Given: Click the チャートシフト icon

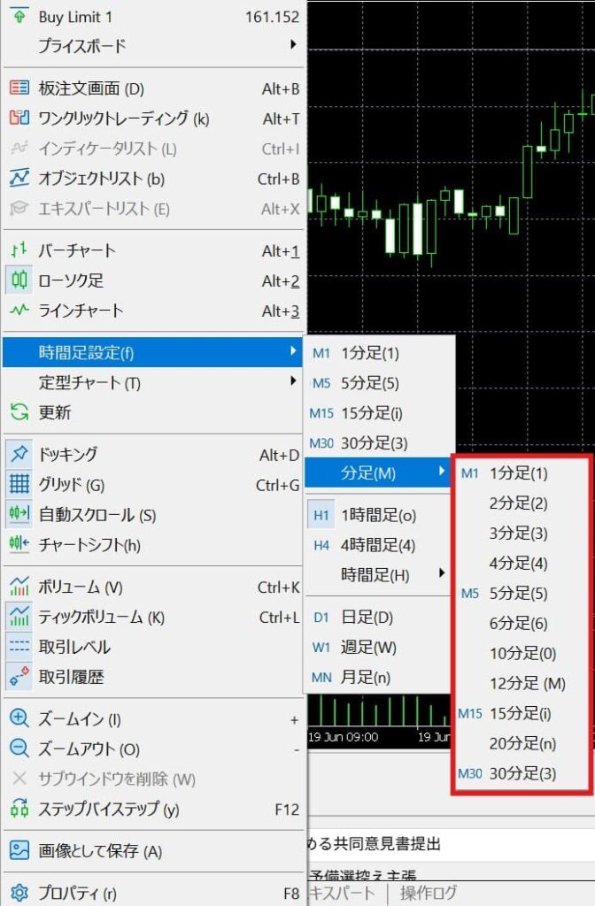Looking at the screenshot, I should (x=19, y=544).
